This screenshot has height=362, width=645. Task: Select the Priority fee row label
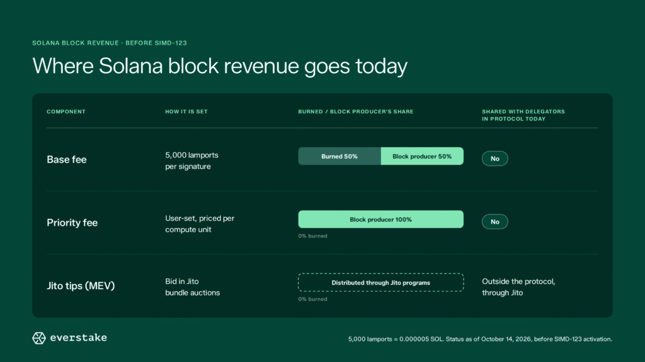[72, 223]
